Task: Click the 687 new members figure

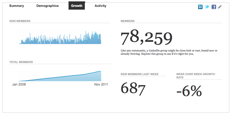Action: tap(133, 90)
